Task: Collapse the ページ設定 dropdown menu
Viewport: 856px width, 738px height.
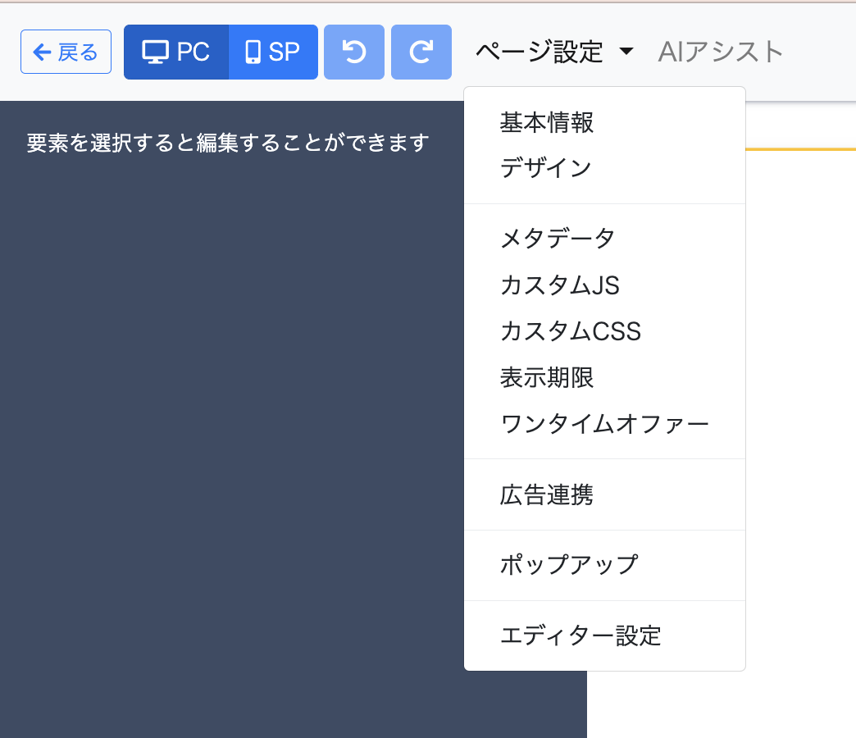Action: (x=554, y=52)
